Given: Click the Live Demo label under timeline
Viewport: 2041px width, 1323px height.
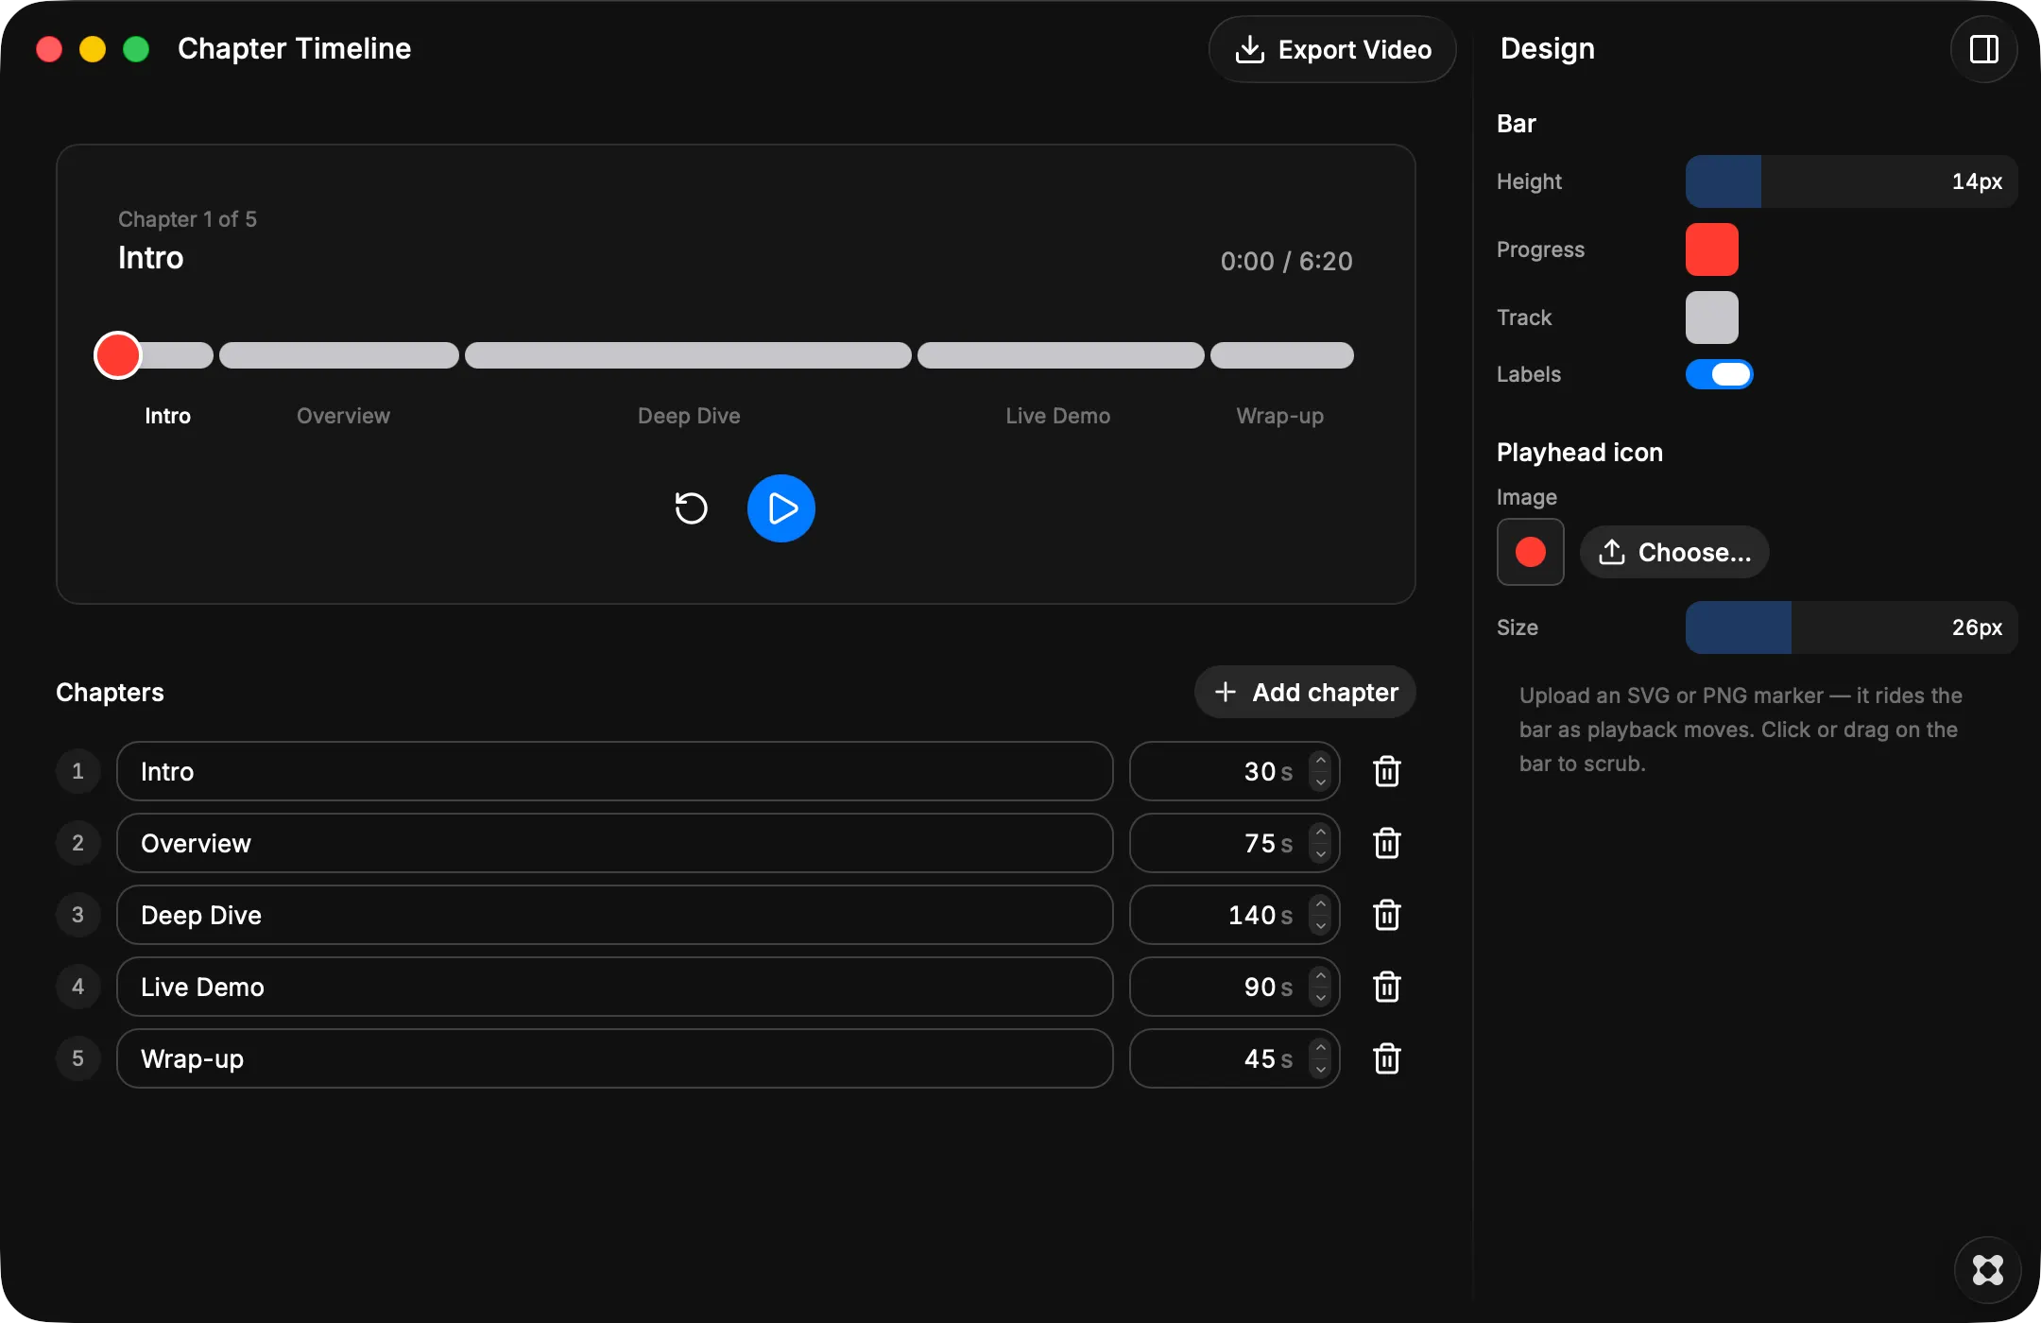Looking at the screenshot, I should click(1058, 416).
